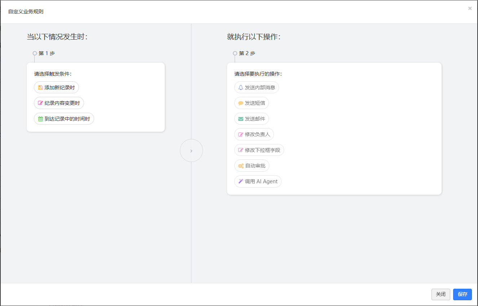Click the edit icon beside 纪录内容变更时
The height and width of the screenshot is (306, 478).
(40, 103)
